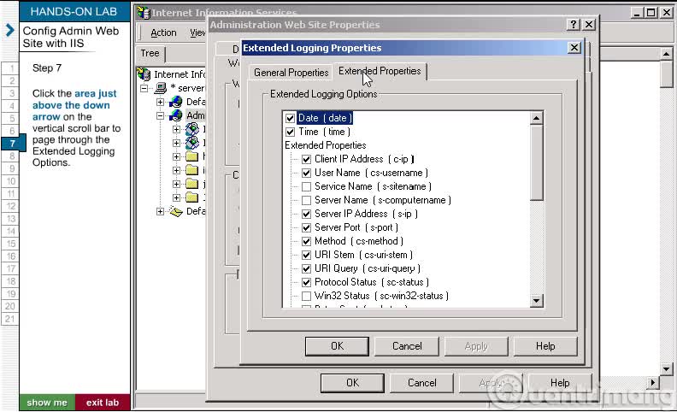
Task: Uncheck Server IP Address ( s-ip )
Action: pos(306,215)
